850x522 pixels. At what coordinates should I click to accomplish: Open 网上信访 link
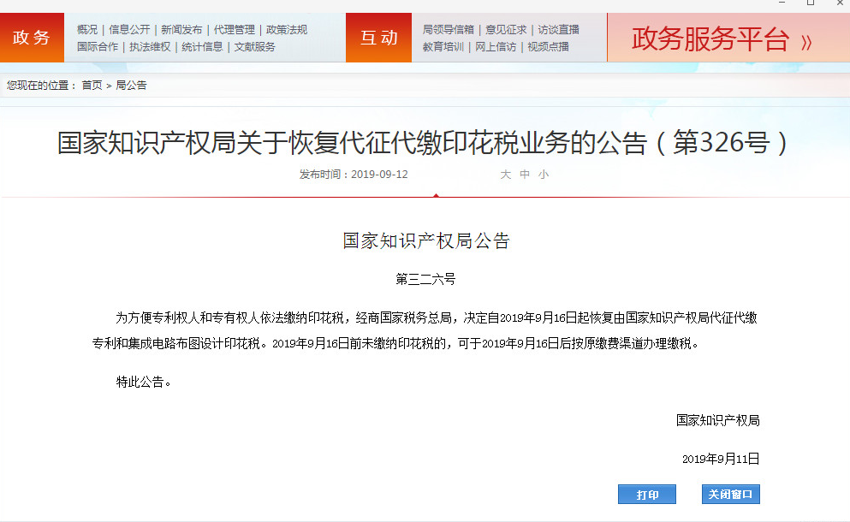click(496, 47)
